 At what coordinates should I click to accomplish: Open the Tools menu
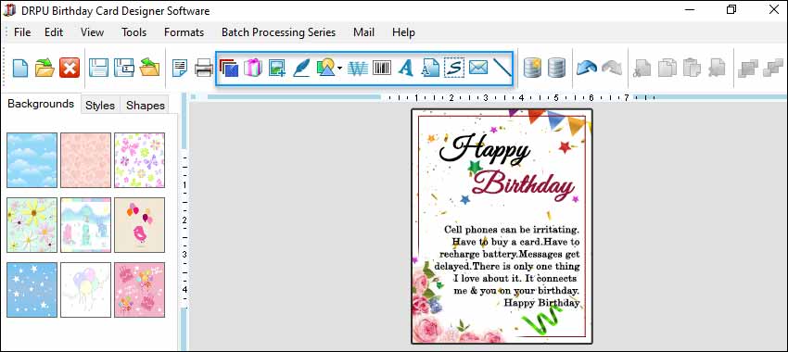[x=134, y=32]
